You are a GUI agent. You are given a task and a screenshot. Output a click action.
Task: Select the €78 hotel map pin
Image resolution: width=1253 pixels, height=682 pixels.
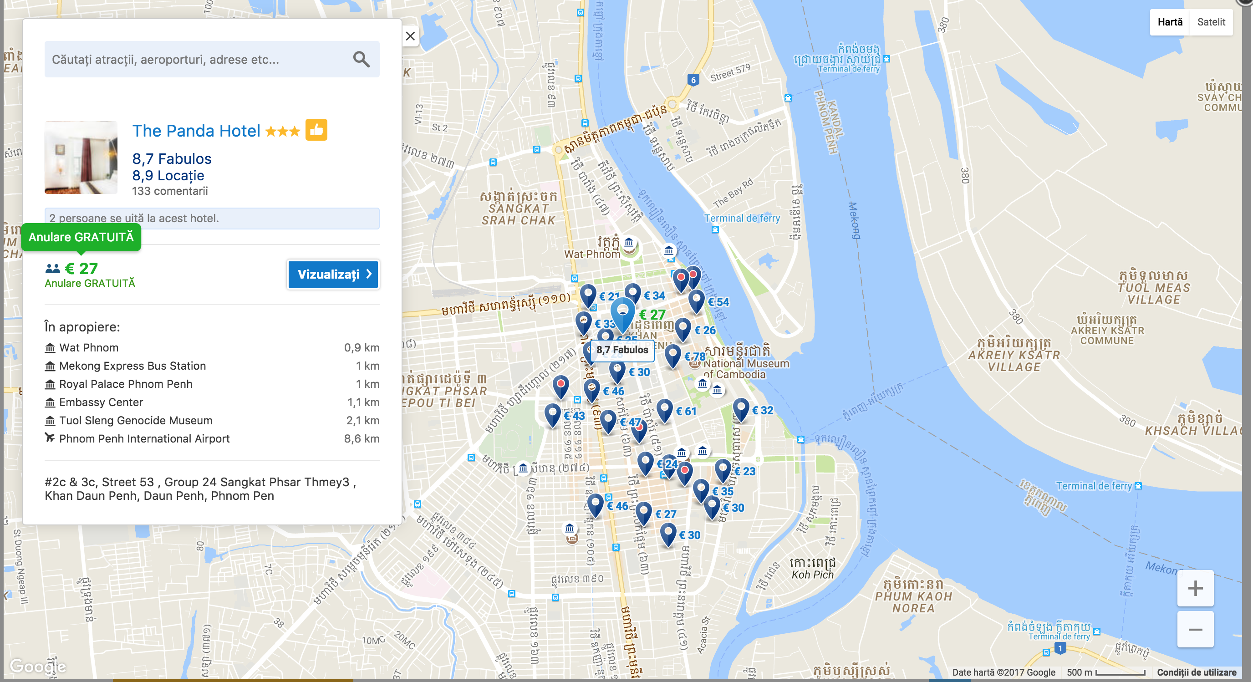click(x=672, y=355)
